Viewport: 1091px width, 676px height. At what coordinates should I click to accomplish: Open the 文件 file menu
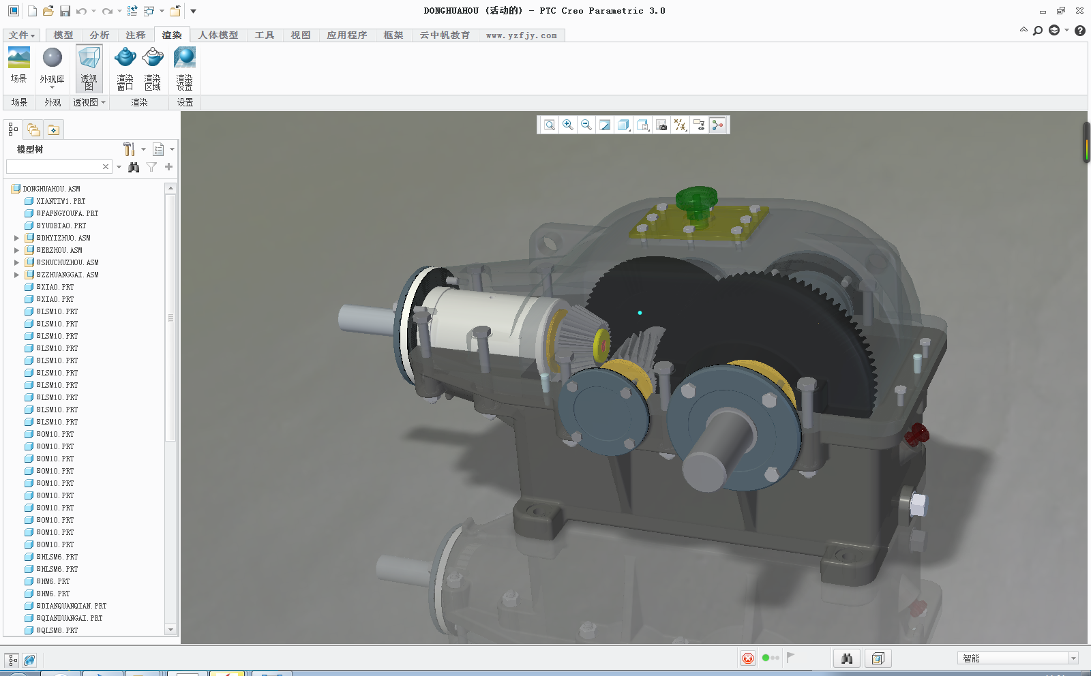(22, 35)
